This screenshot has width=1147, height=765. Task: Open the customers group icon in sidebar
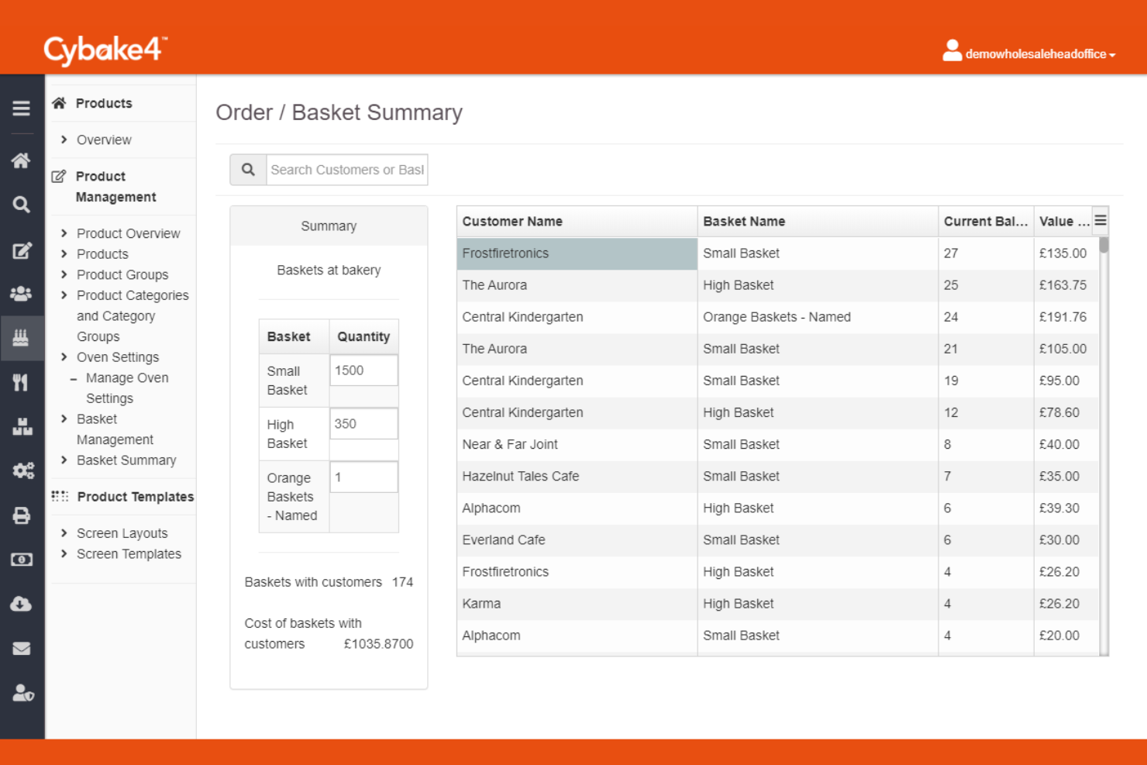pyautogui.click(x=21, y=294)
